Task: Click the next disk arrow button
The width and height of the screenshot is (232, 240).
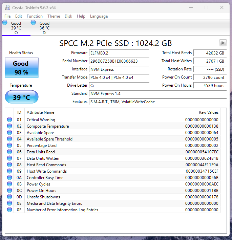Action: point(223,43)
